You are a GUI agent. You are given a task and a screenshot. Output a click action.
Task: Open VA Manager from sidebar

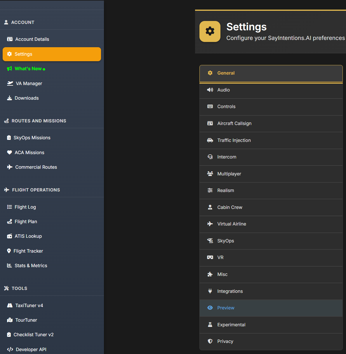[52, 83]
